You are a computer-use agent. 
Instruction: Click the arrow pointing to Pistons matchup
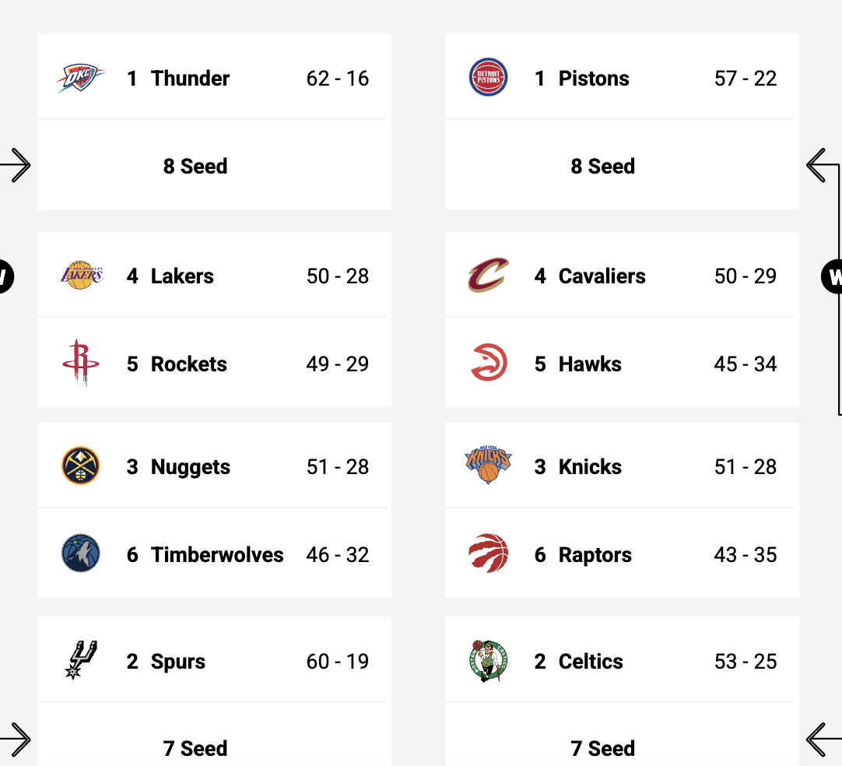pos(816,165)
